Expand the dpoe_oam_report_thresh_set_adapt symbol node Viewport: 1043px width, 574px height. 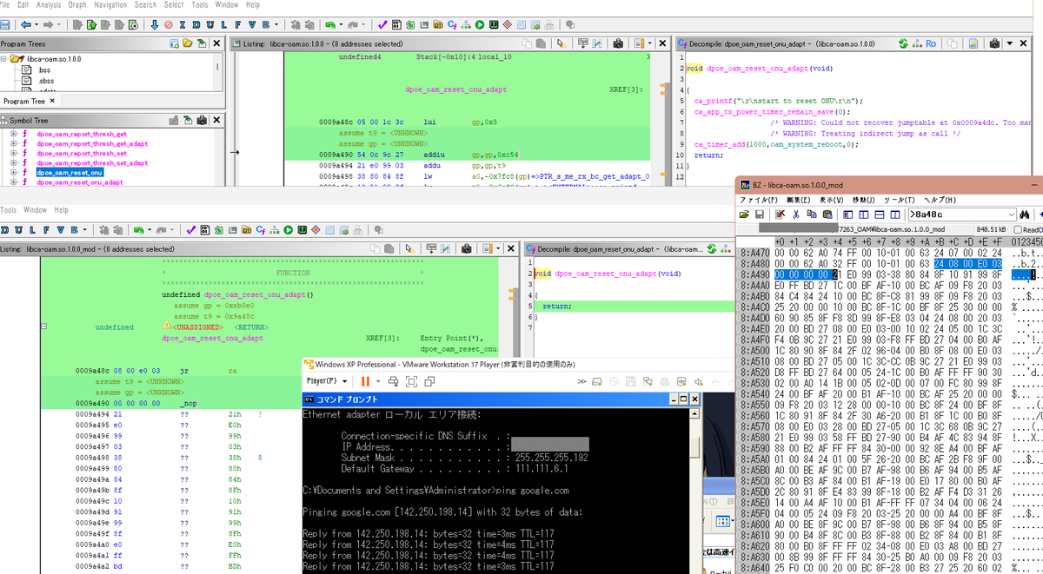click(14, 162)
